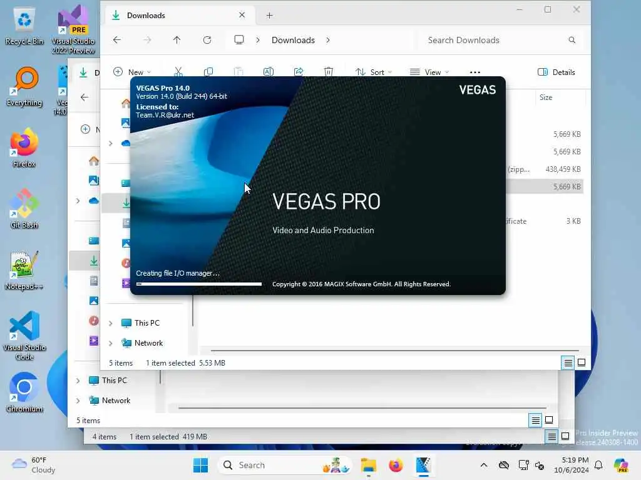Switch front window to large icons view

[x=582, y=362]
